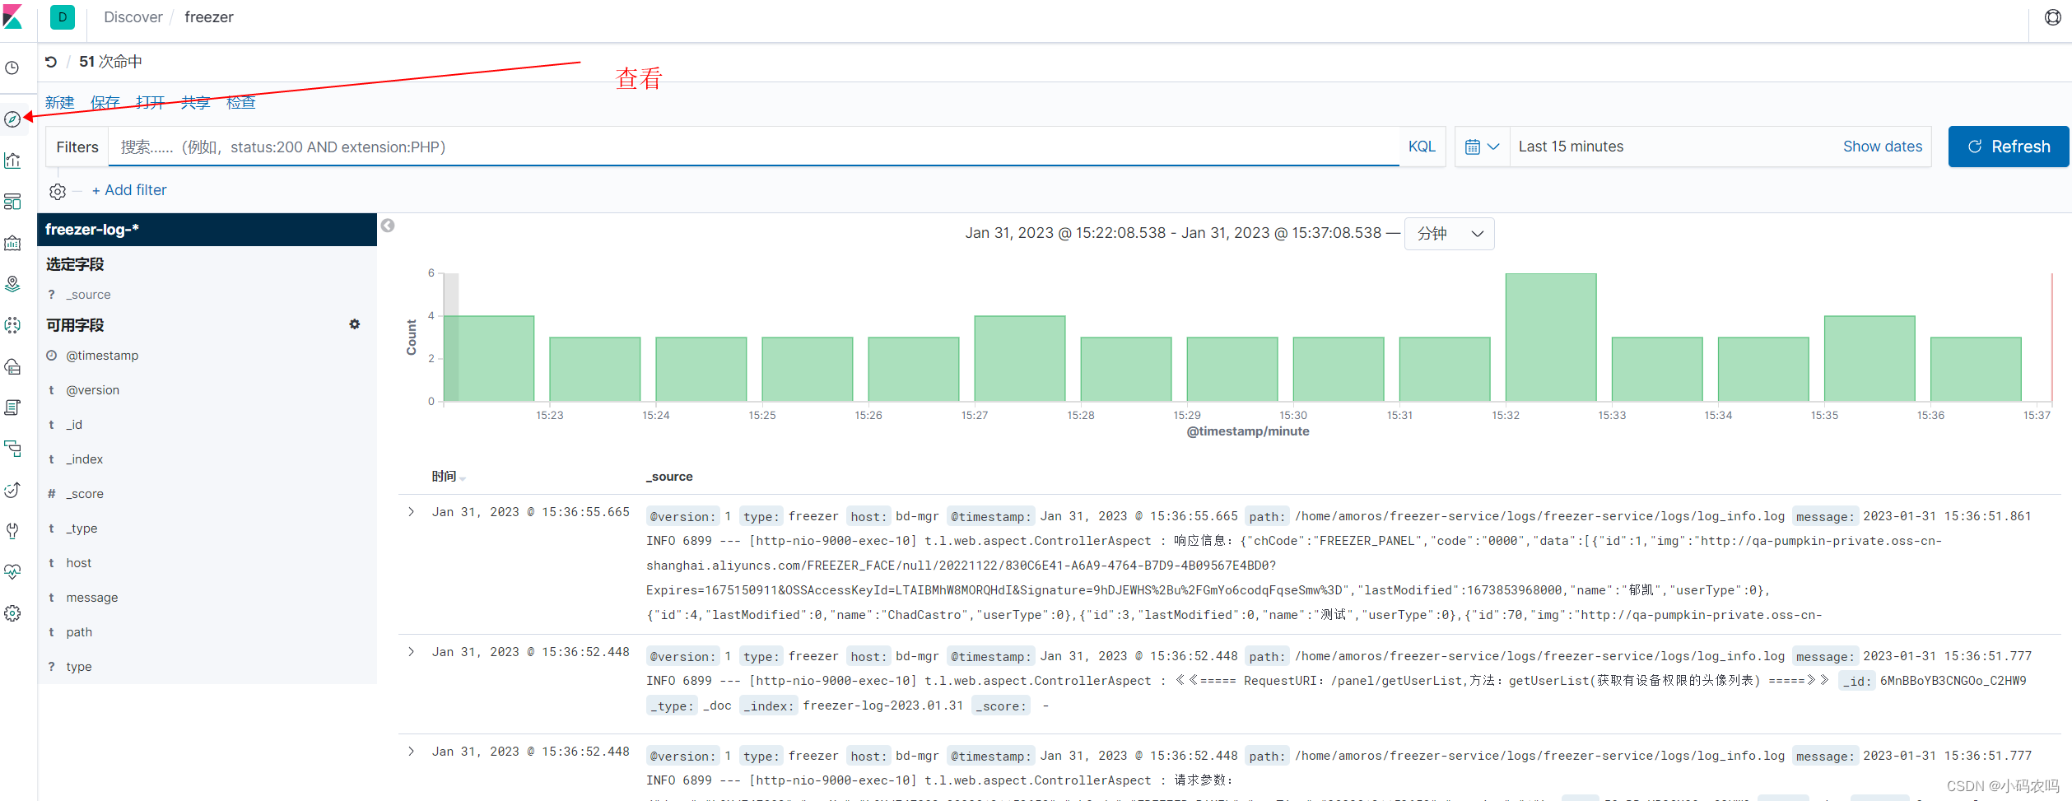Click the Kibana logo
Viewport: 2072px width, 801px height.
click(12, 16)
